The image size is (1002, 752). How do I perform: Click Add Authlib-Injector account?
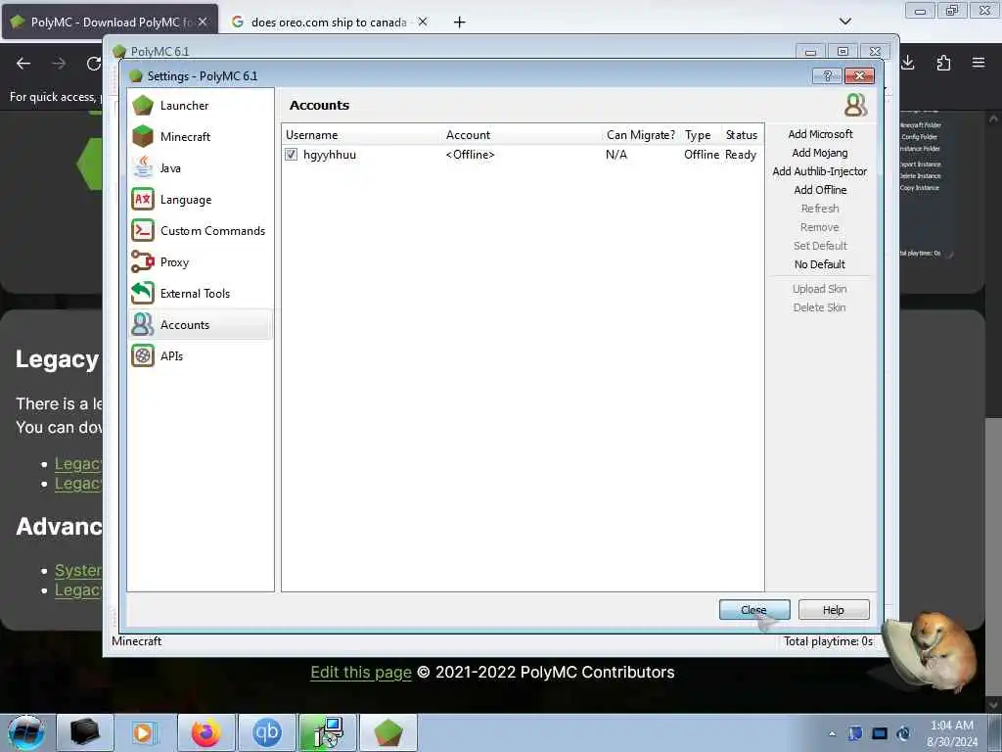pos(820,171)
